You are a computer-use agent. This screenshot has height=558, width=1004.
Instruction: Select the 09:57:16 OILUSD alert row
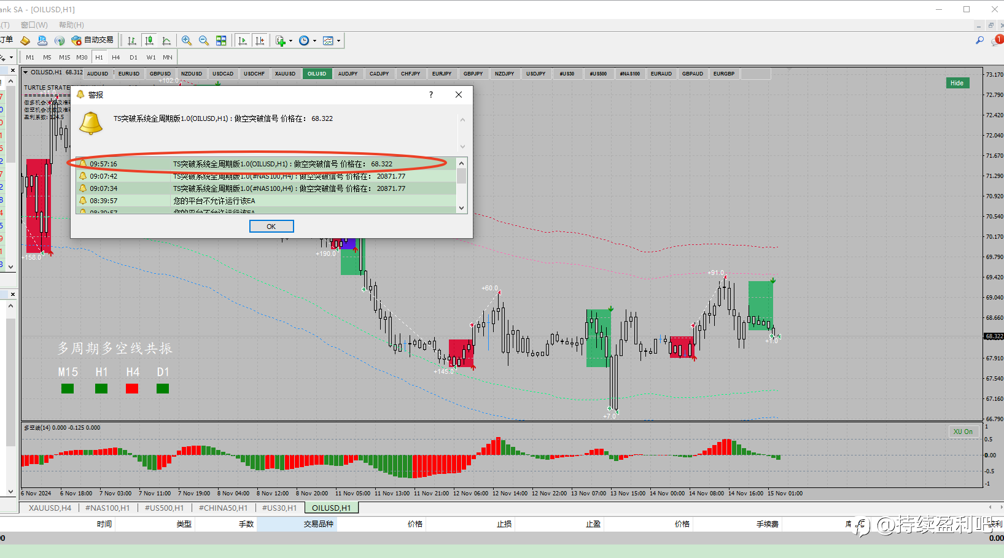pyautogui.click(x=266, y=164)
